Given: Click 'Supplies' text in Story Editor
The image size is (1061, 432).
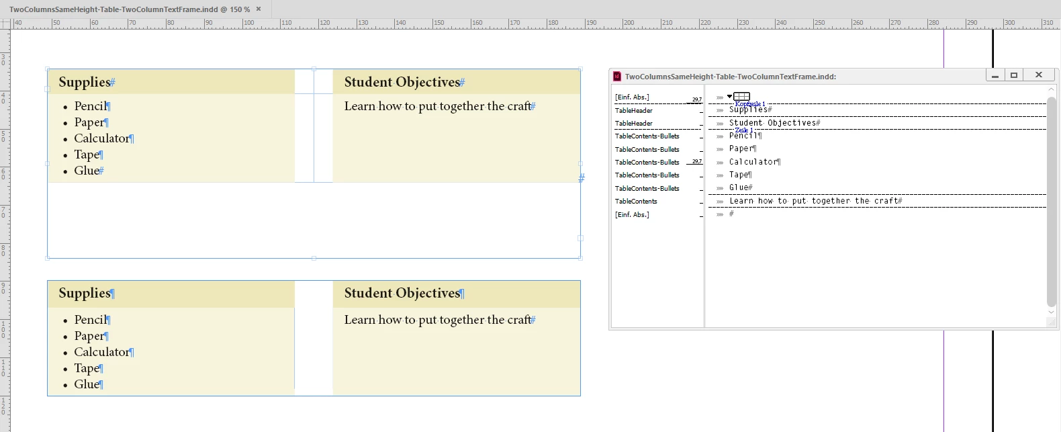Looking at the screenshot, I should point(748,110).
